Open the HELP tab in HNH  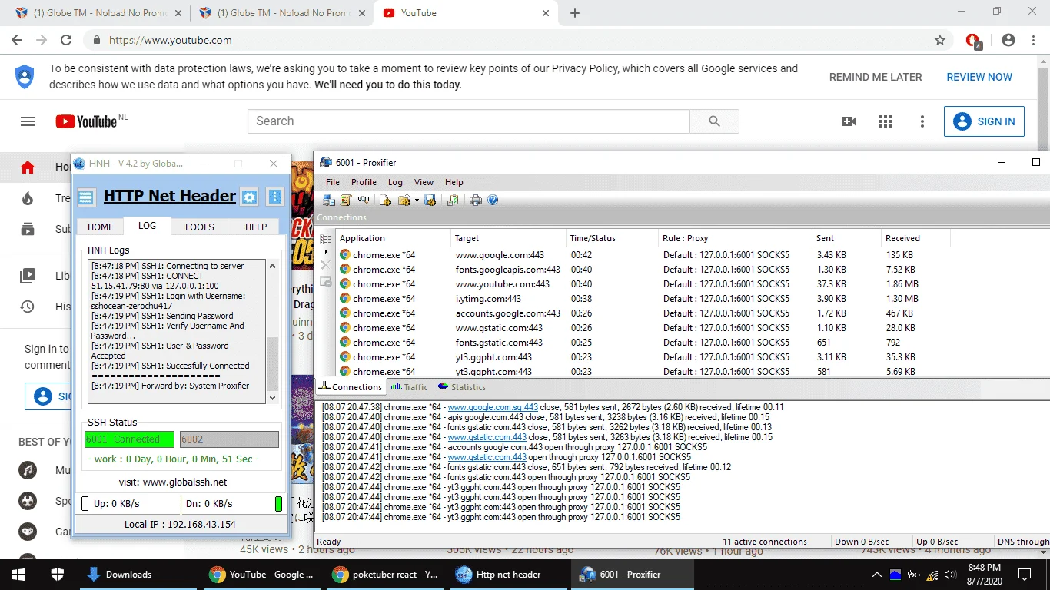click(256, 227)
